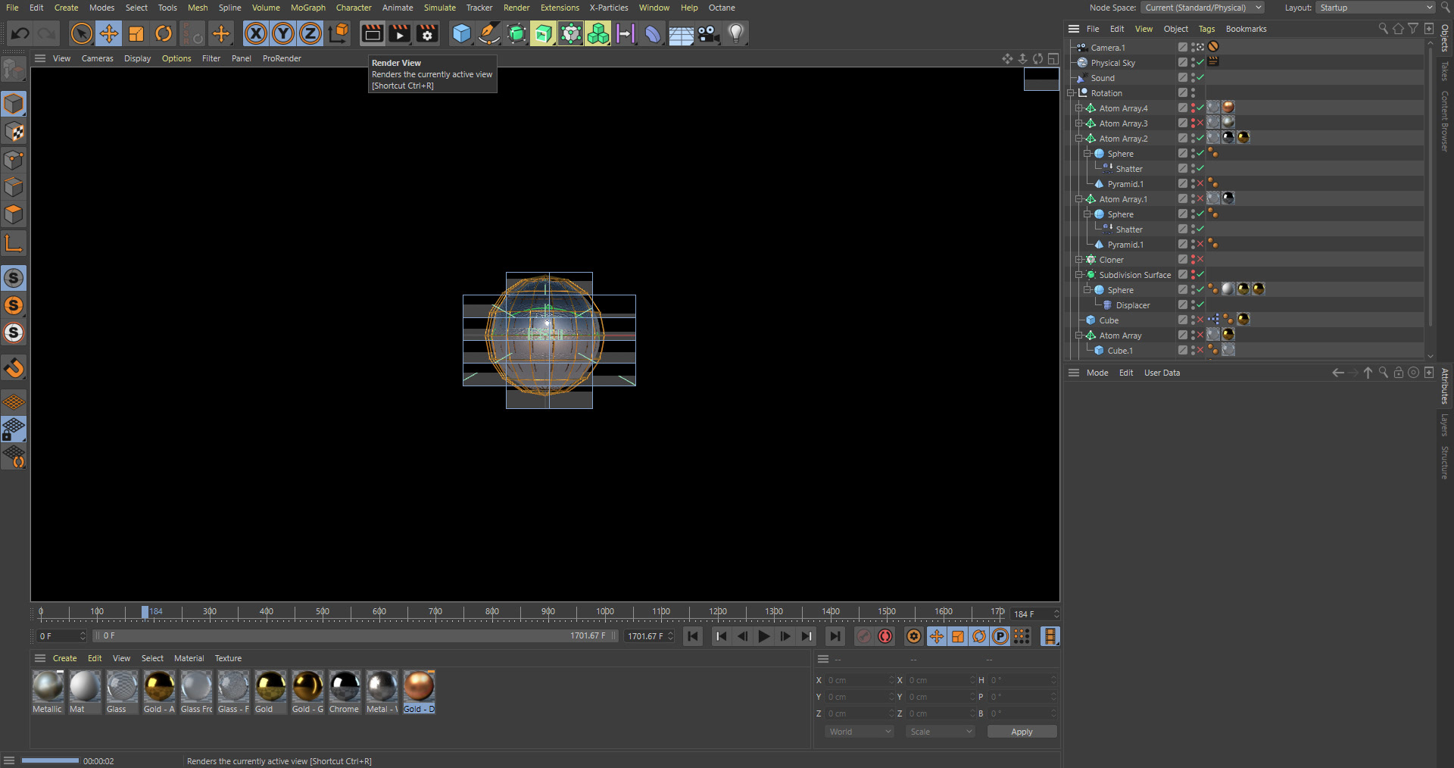
Task: Toggle Camera.1 layer grey checkbox
Action: (x=1182, y=47)
